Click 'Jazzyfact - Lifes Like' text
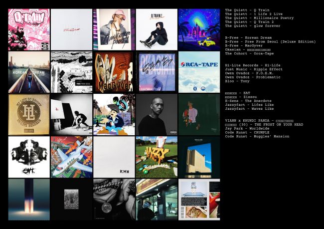The width and height of the screenshot is (324, 229). pos(249,105)
